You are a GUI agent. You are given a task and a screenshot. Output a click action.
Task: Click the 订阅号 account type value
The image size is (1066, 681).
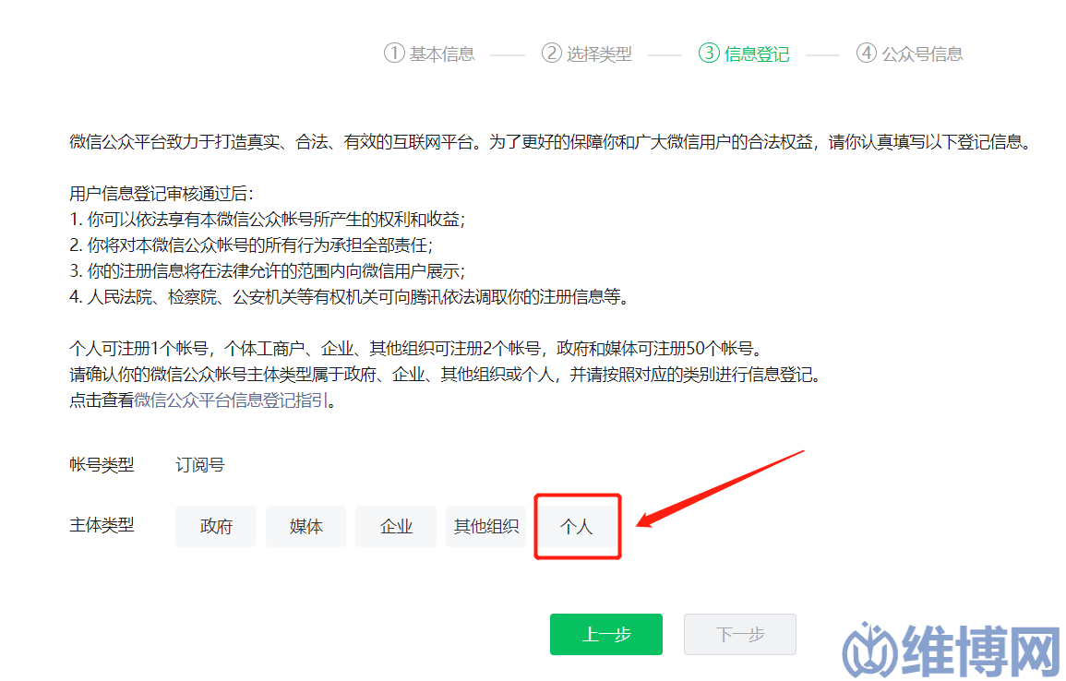200,465
